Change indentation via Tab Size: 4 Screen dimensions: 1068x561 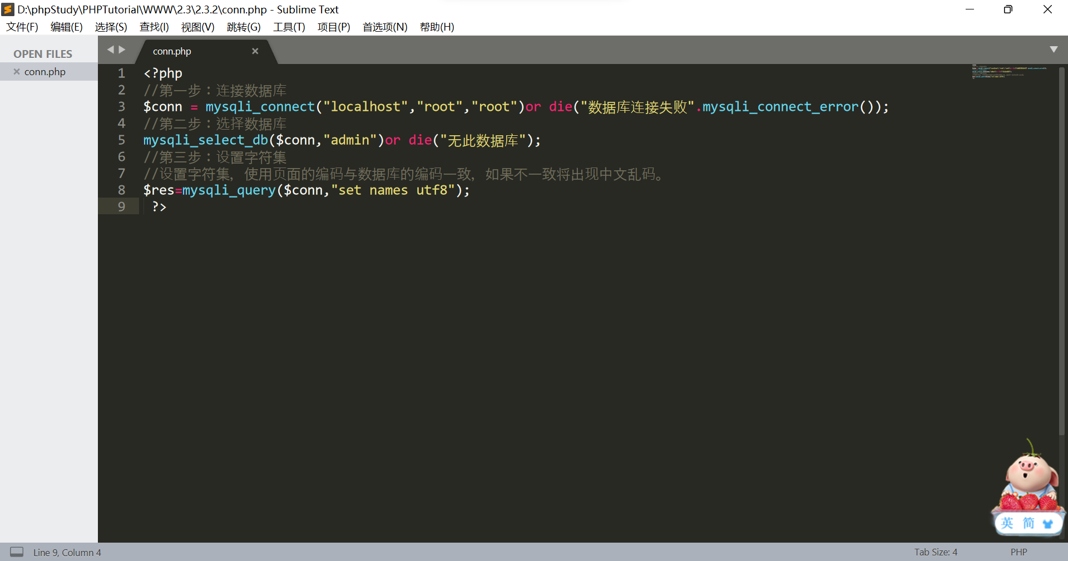pos(936,552)
